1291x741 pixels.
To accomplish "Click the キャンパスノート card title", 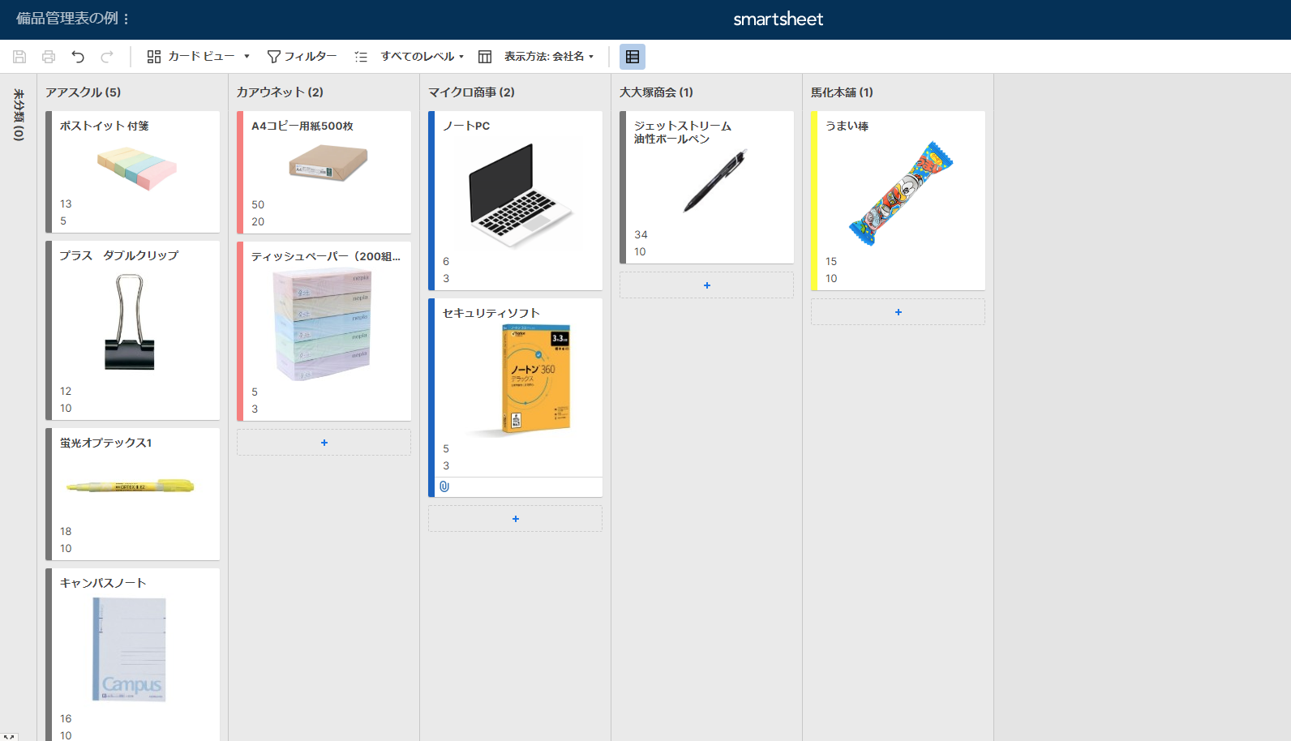I will coord(103,583).
